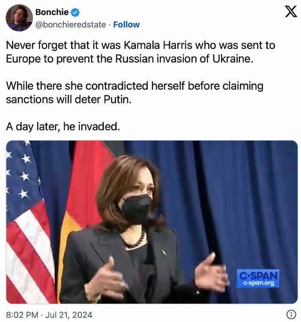Image resolution: width=301 pixels, height=322 pixels.
Task: Click the lapel pin on the blazer
Action: pyautogui.click(x=164, y=252)
